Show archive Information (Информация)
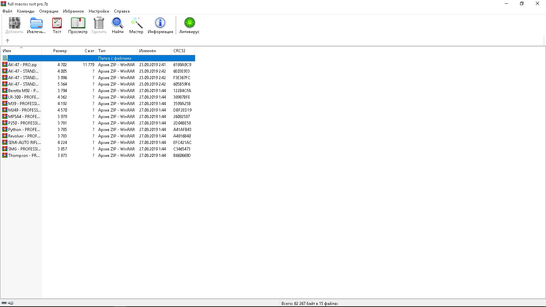The image size is (546, 307). 160,26
